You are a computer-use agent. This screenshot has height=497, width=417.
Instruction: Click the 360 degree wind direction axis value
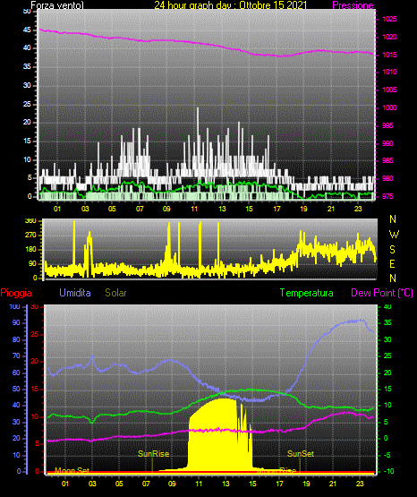pyautogui.click(x=30, y=220)
